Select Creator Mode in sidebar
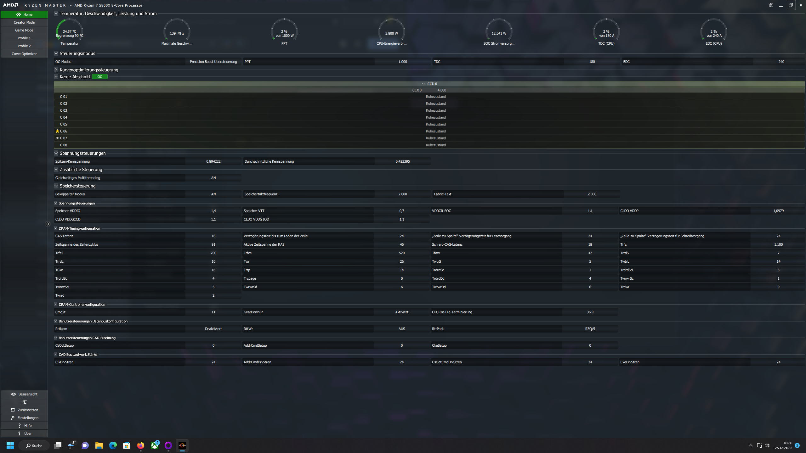 click(24, 22)
